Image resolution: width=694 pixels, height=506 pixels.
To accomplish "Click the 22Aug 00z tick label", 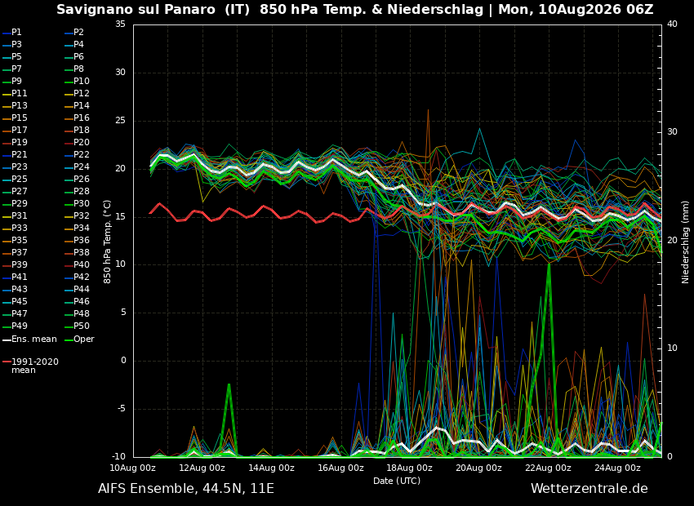I will (x=549, y=468).
